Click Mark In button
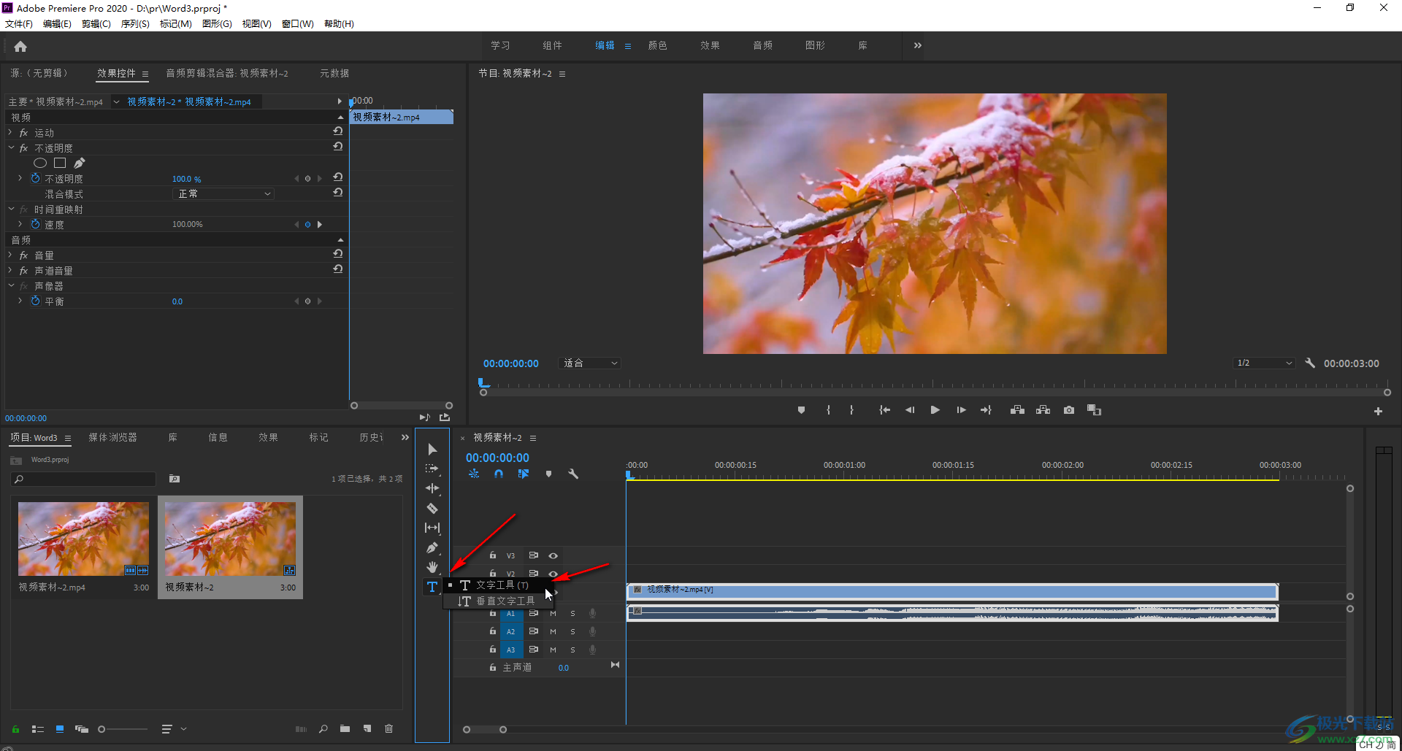This screenshot has height=751, width=1402. coord(828,410)
